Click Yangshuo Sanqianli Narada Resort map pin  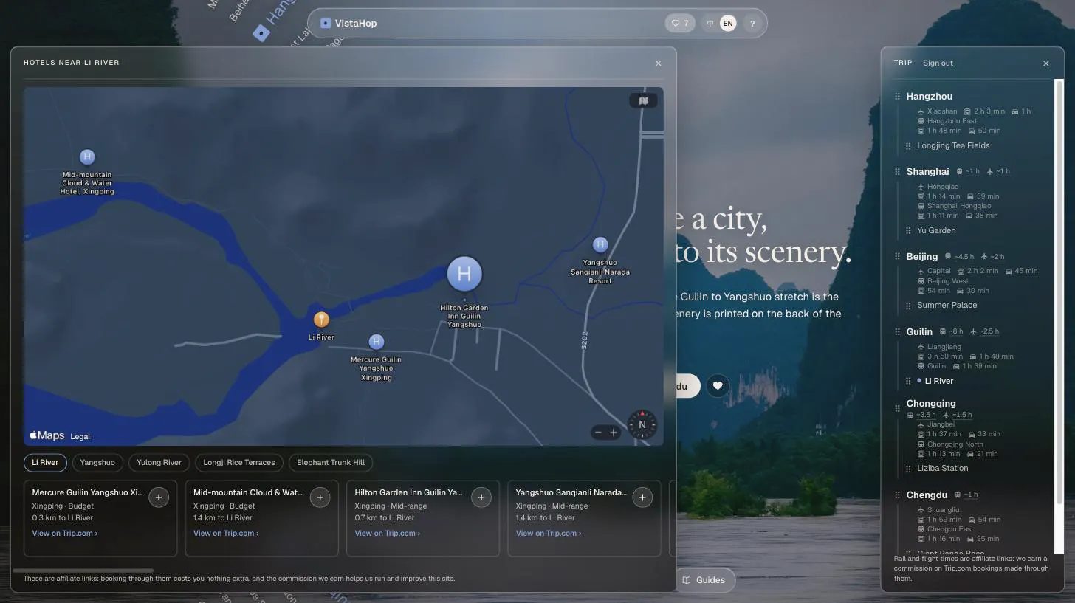point(600,244)
